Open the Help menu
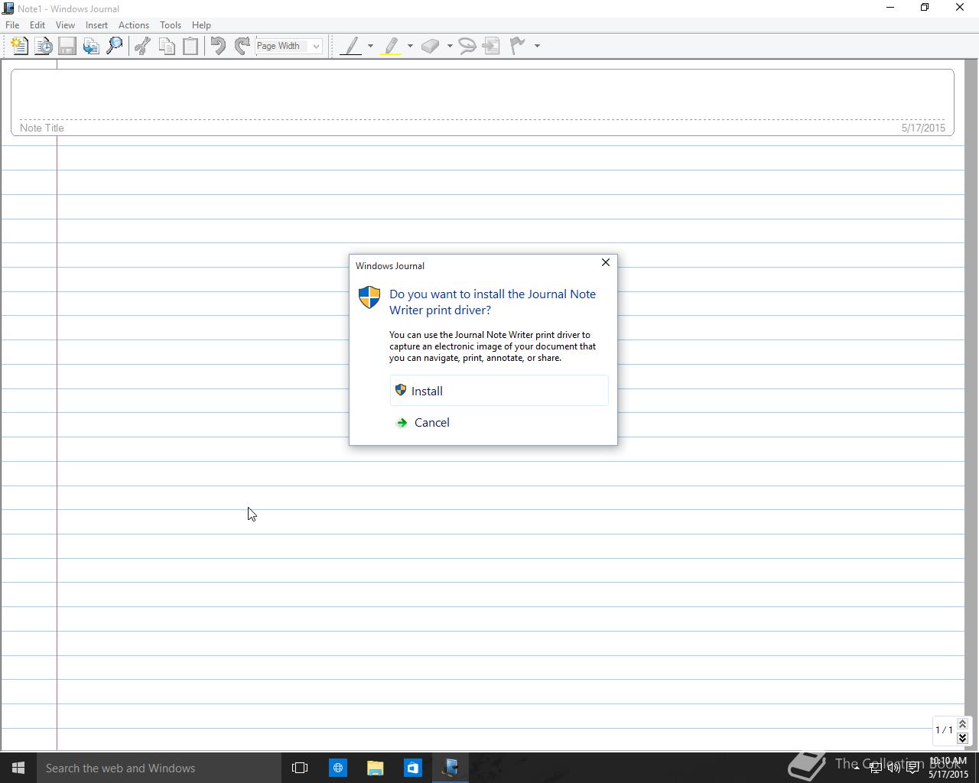 [x=201, y=25]
